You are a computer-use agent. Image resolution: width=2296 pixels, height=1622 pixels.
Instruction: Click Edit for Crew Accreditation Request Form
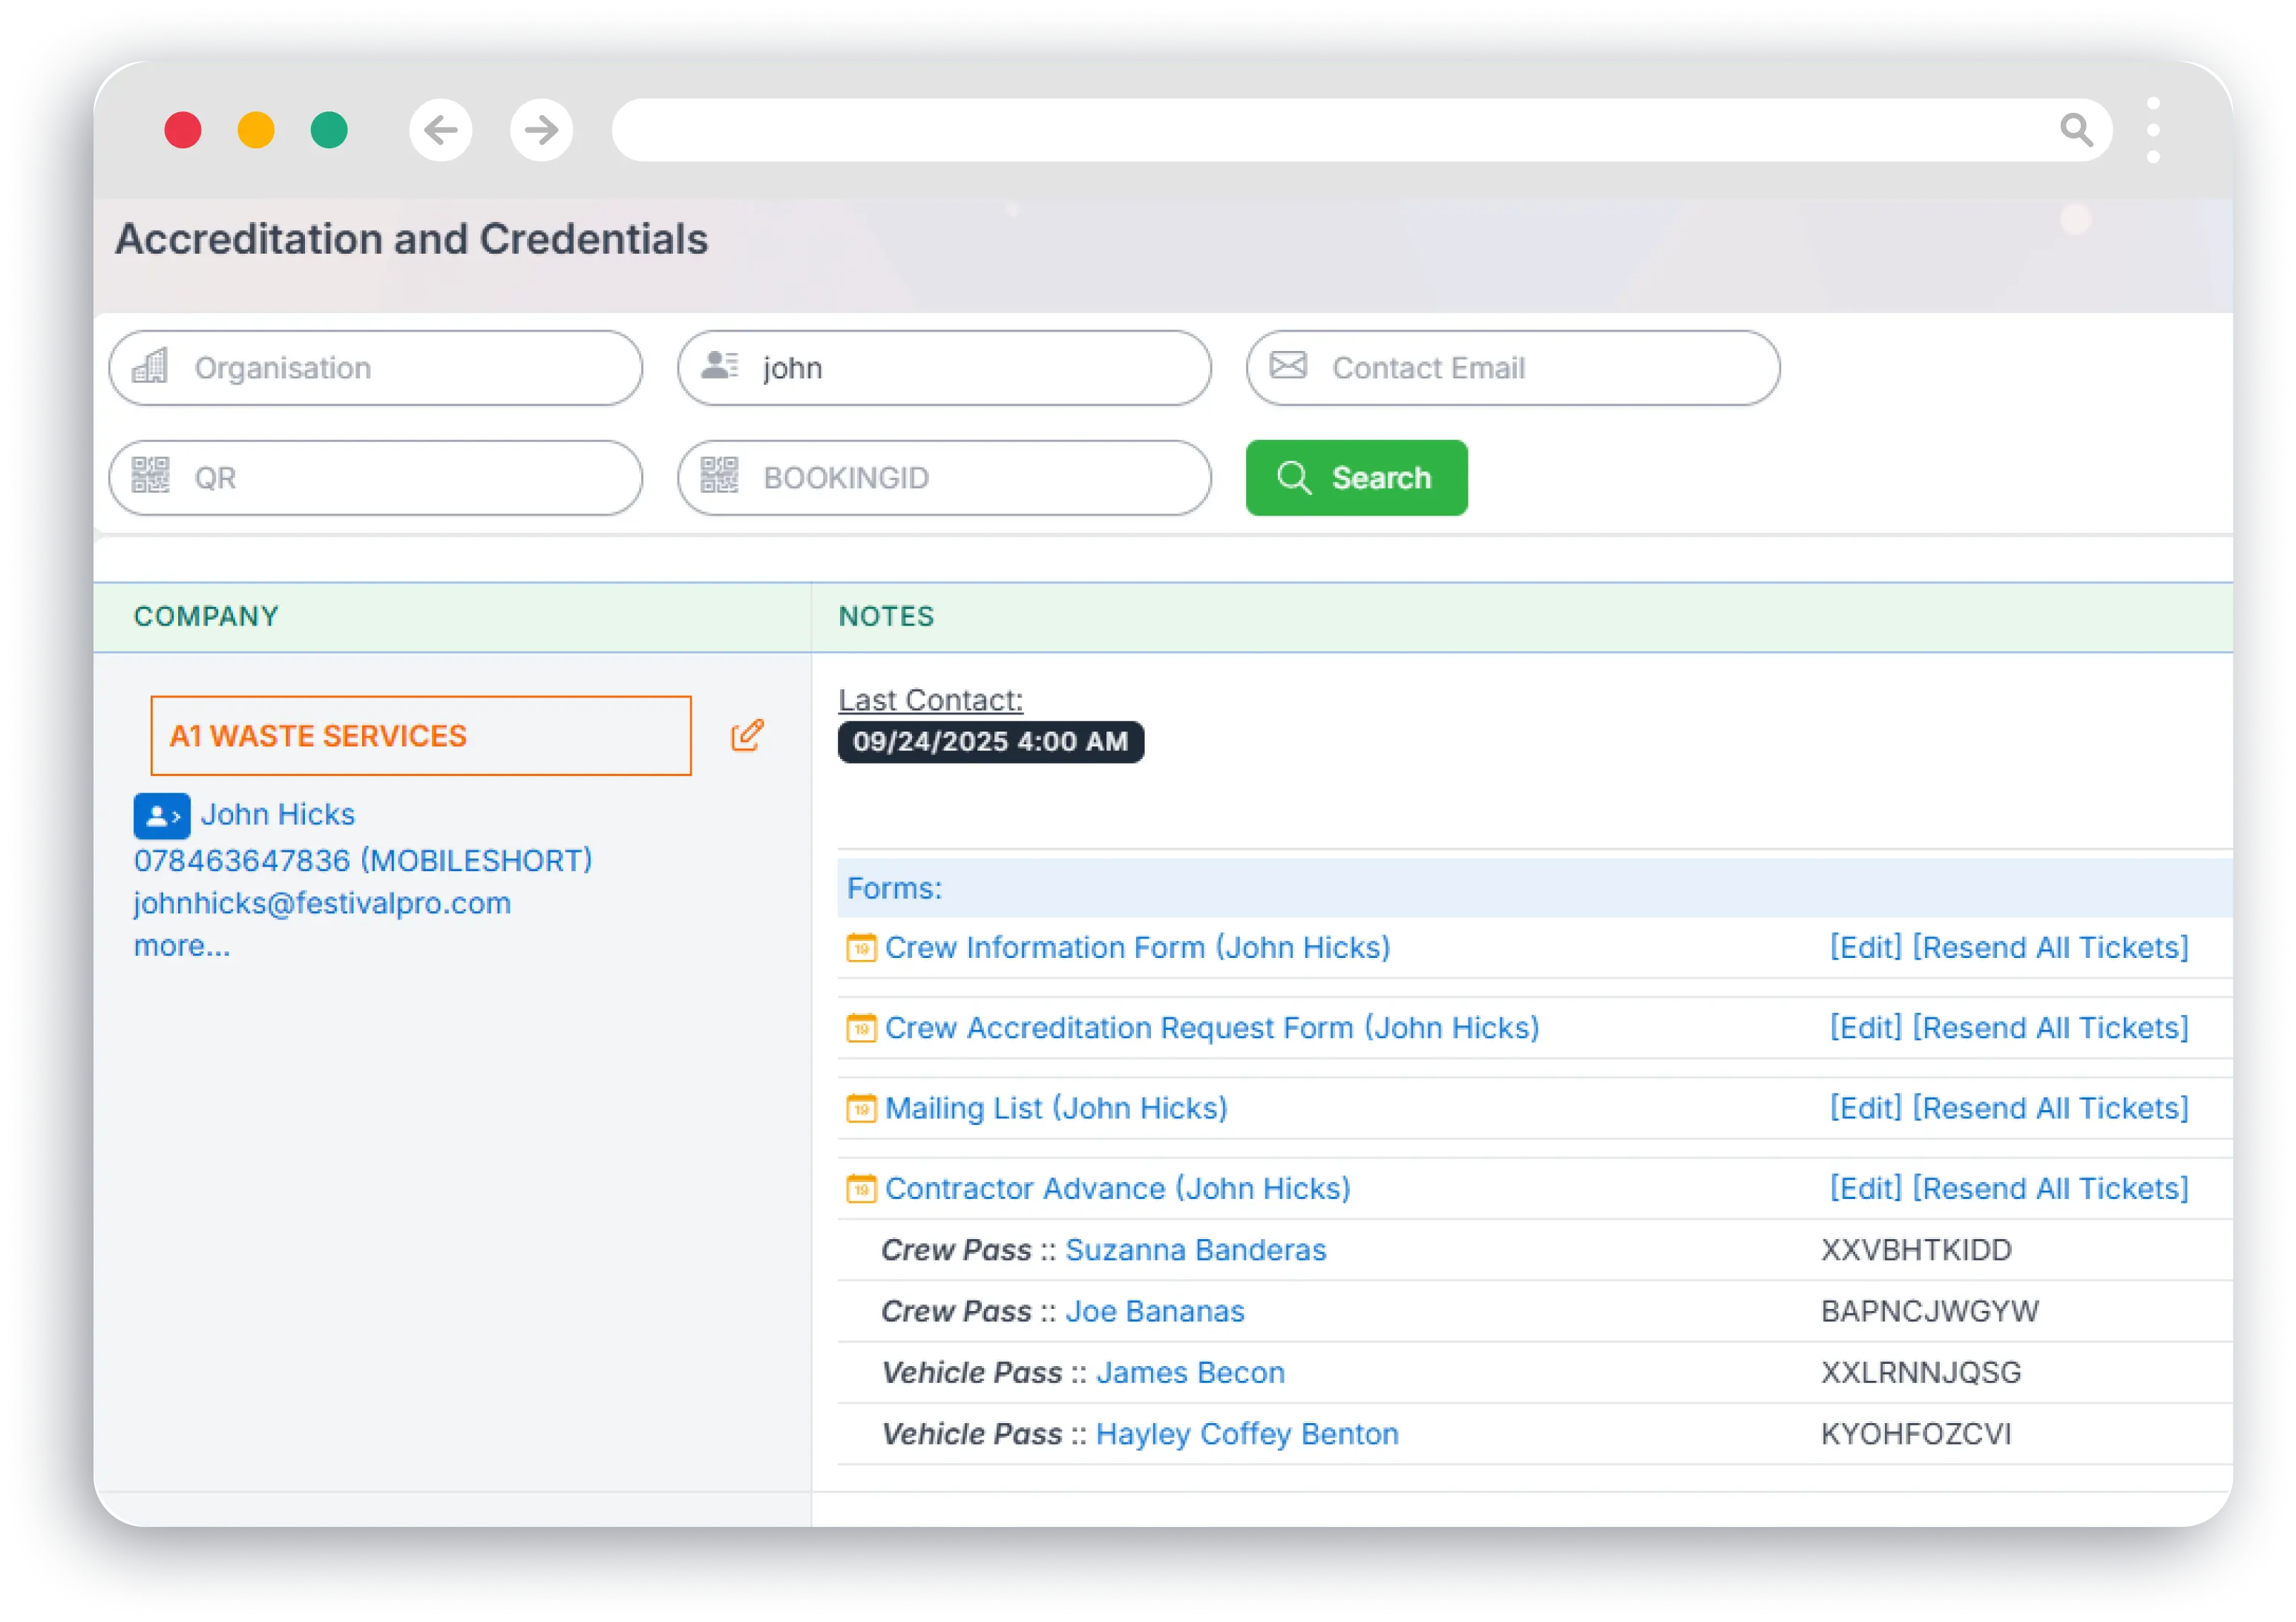pos(1865,1028)
